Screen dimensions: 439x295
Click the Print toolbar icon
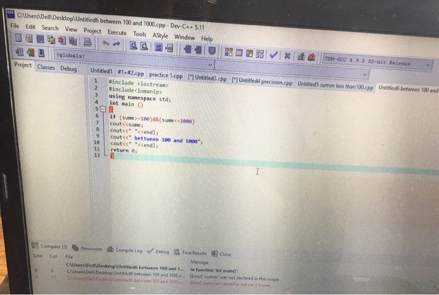pos(87,42)
